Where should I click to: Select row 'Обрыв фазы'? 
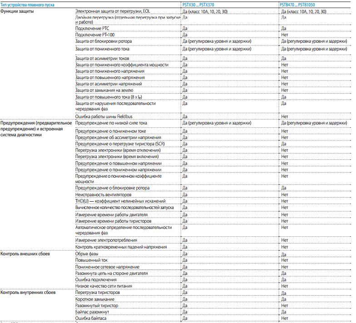point(87,253)
